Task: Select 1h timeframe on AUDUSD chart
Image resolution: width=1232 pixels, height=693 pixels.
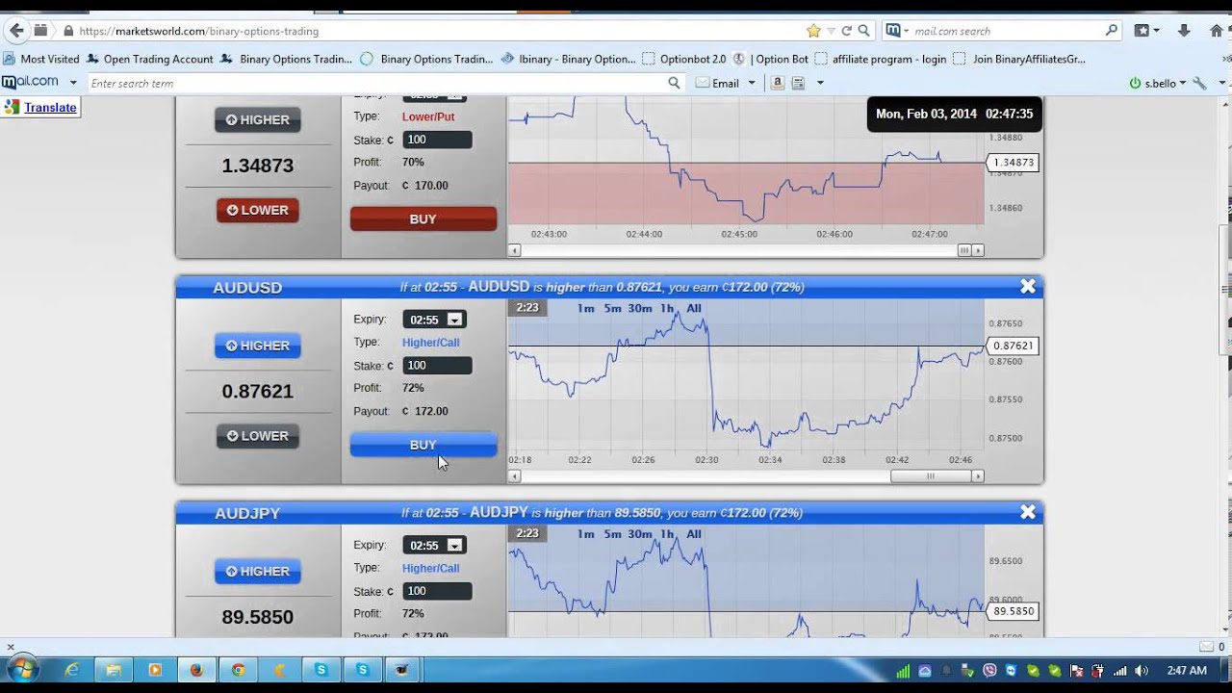Action: coord(667,308)
